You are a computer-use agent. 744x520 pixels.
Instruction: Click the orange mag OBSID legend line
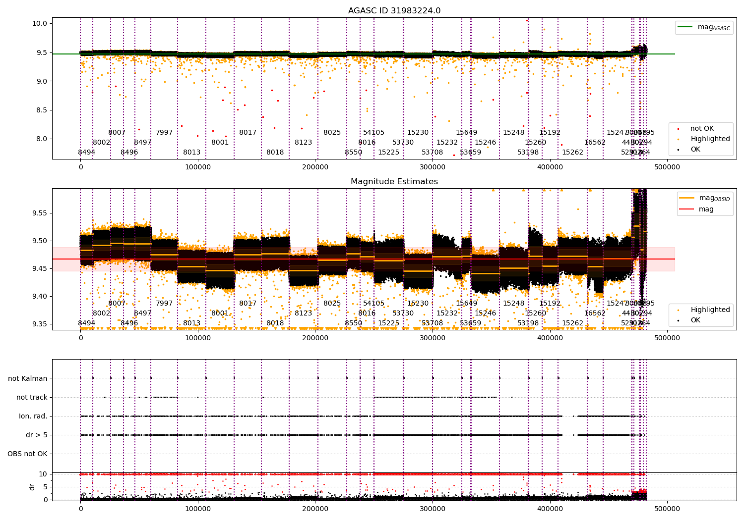click(687, 198)
